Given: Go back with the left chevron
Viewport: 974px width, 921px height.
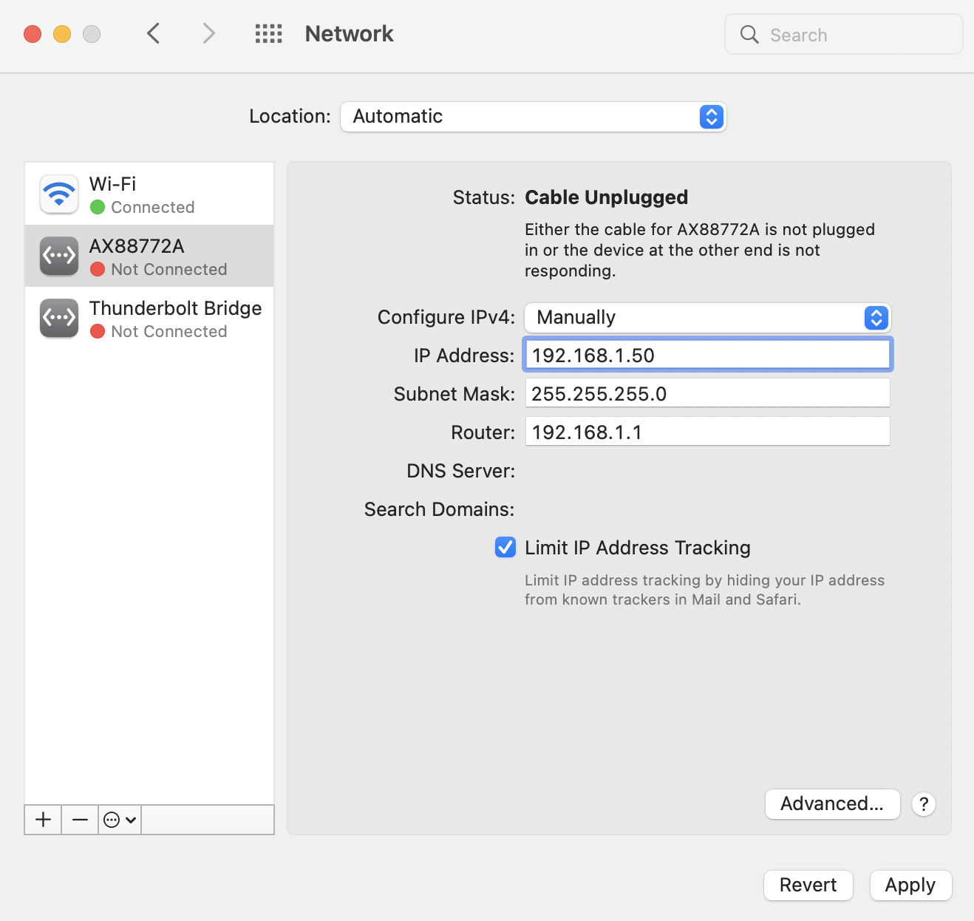Looking at the screenshot, I should tap(153, 33).
